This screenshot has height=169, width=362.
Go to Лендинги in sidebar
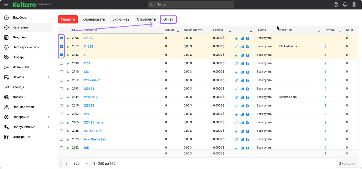tap(20, 37)
